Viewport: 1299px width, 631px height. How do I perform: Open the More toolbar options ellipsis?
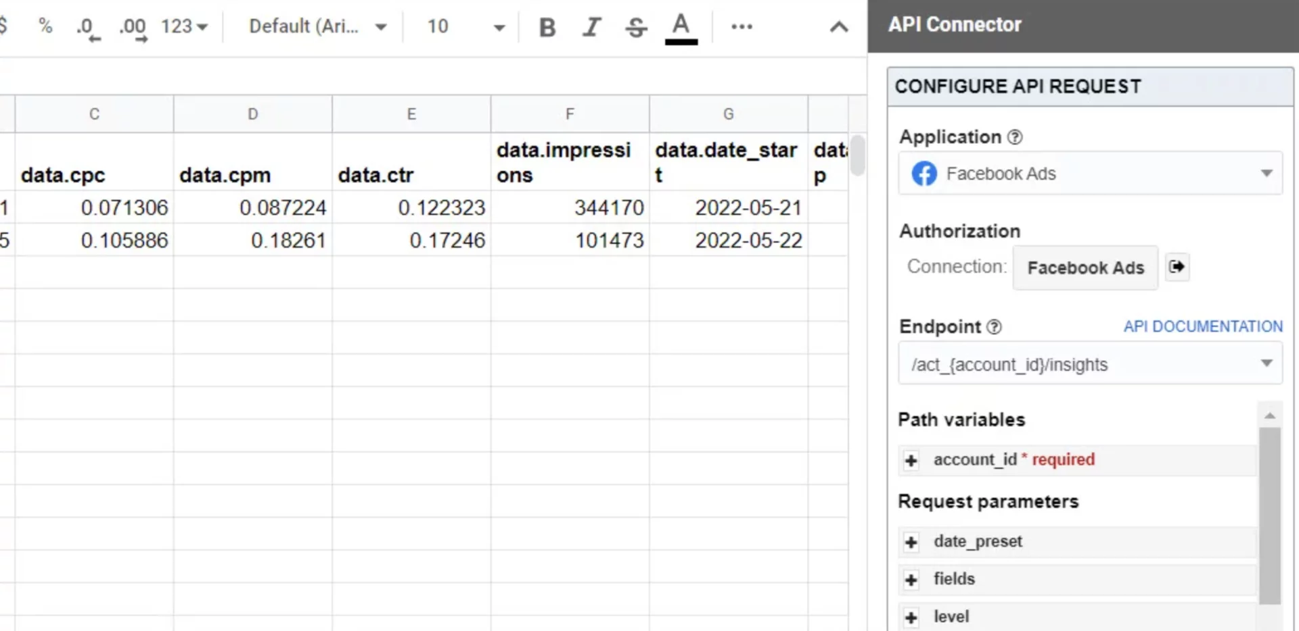tap(742, 26)
